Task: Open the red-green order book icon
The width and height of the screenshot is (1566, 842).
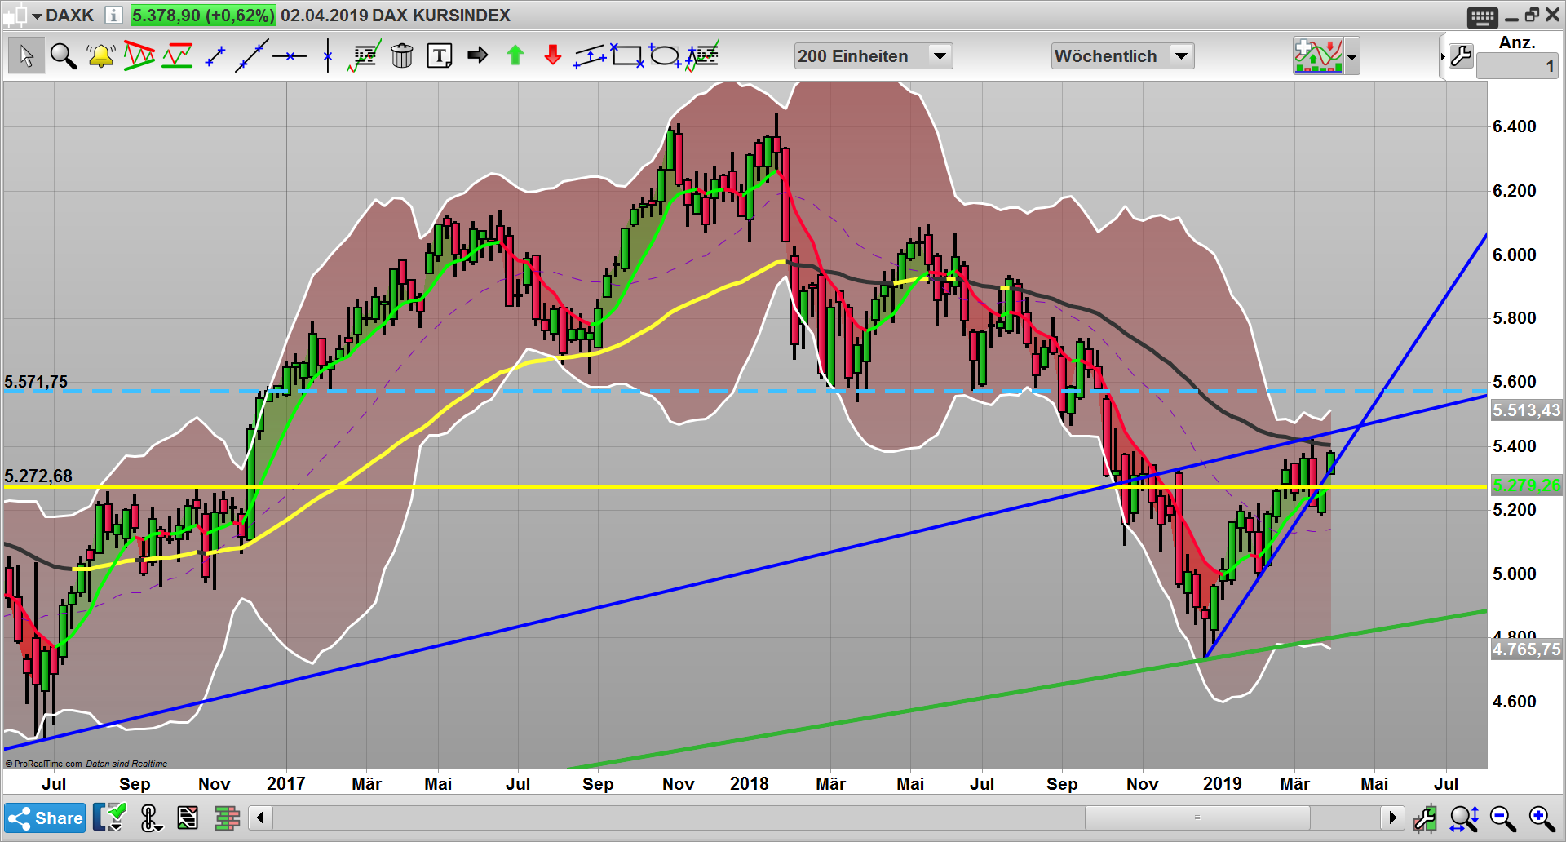Action: click(227, 818)
